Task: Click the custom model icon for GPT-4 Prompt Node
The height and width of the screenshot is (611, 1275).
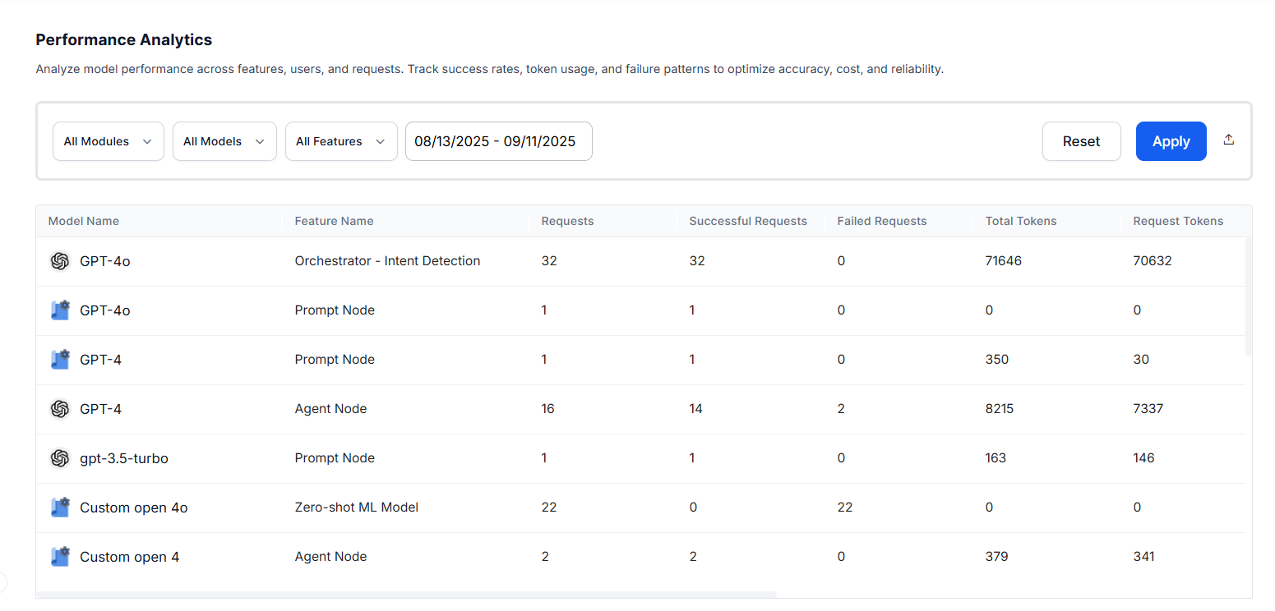Action: [60, 359]
